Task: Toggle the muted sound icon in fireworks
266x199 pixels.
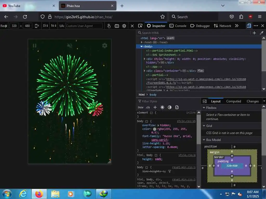Action: click(70, 46)
